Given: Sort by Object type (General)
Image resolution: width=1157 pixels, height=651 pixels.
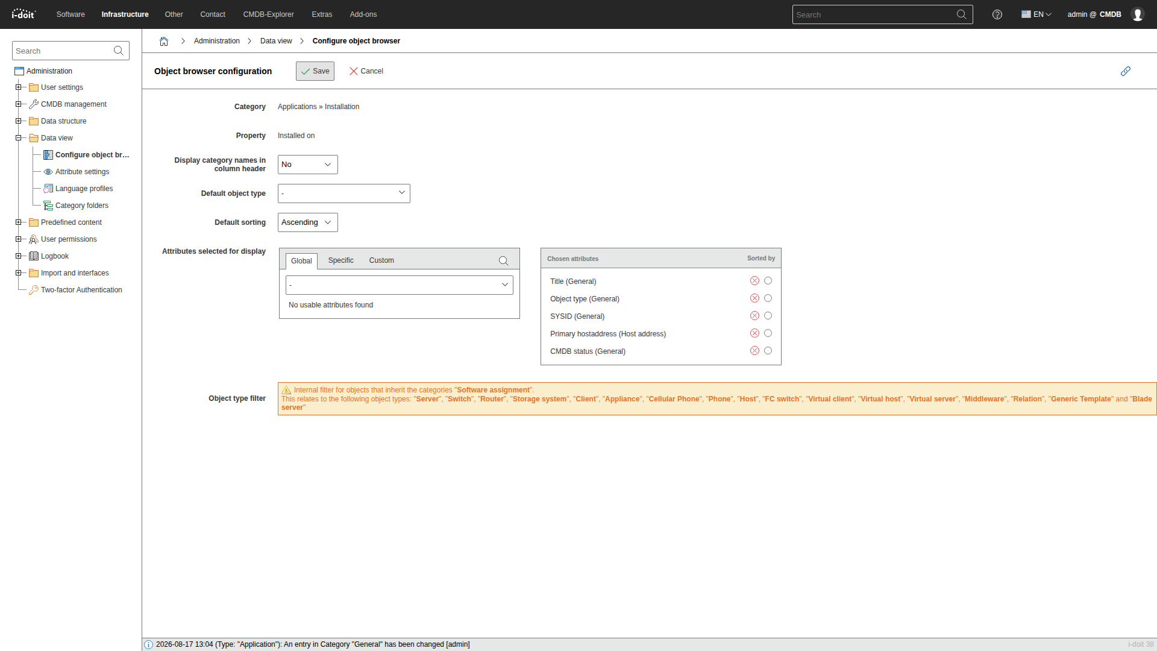Looking at the screenshot, I should click(x=768, y=298).
